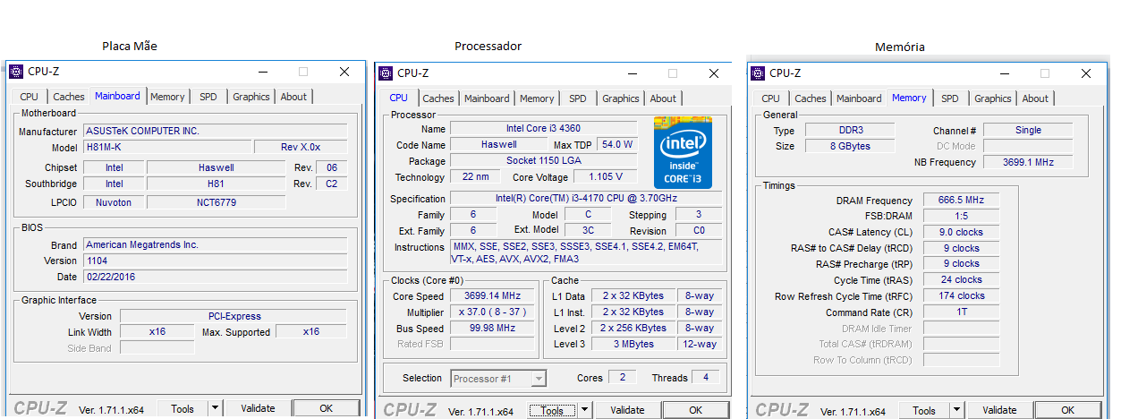Image resolution: width=1121 pixels, height=419 pixels.
Task: Click the CPU-Z app icon in Processador window title
Action: tap(386, 73)
